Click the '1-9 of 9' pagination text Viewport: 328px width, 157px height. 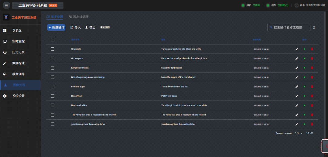(x=310, y=133)
